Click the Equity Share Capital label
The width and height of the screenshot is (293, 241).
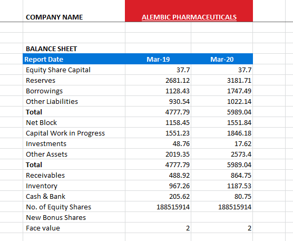(x=58, y=70)
